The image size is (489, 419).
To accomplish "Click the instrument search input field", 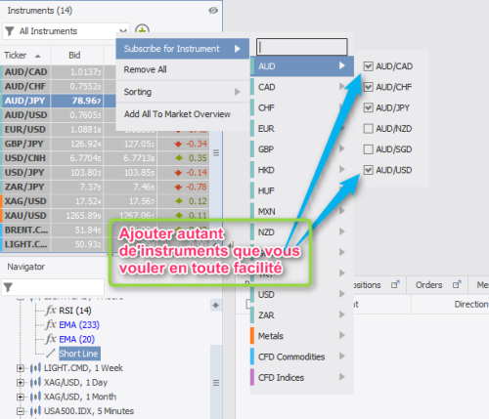I will point(302,47).
